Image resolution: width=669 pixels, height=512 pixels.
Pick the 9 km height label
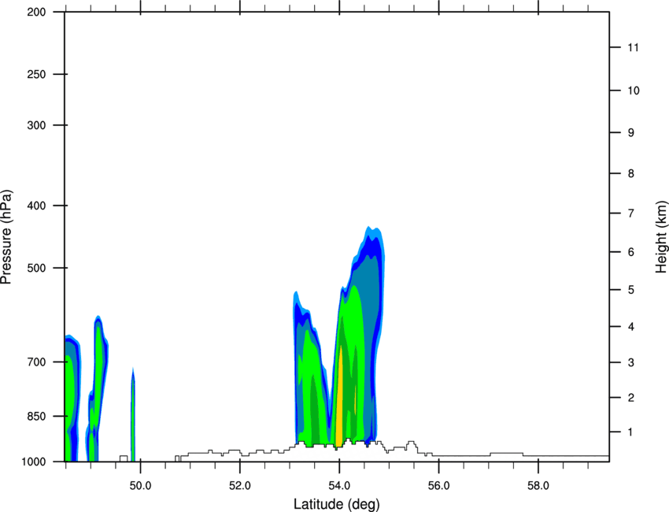(x=631, y=133)
